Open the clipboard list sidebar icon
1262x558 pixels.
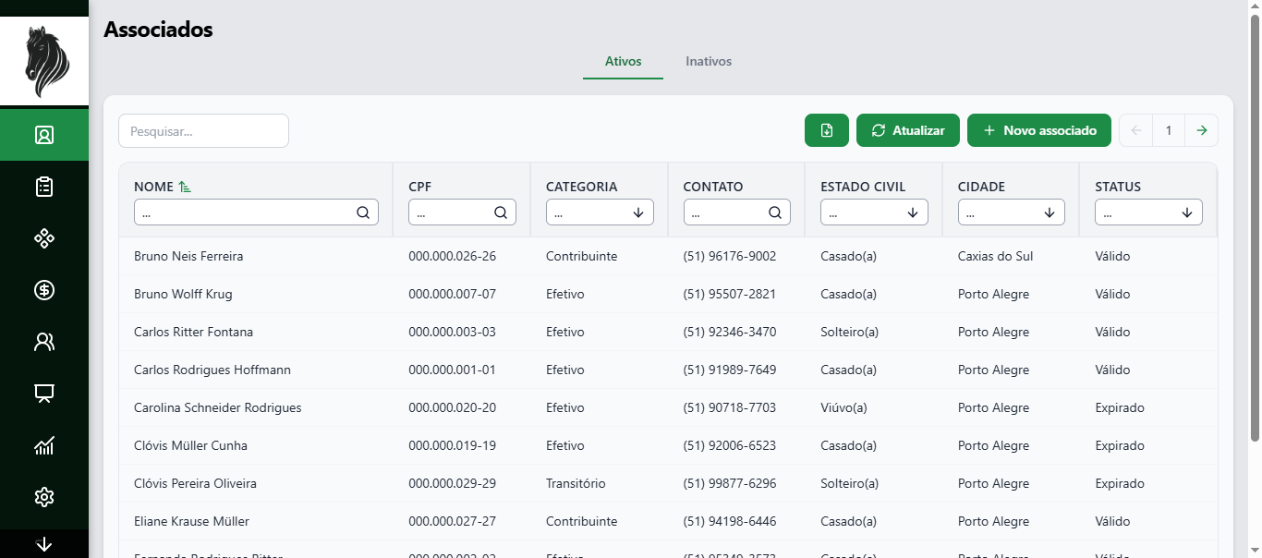coord(44,187)
